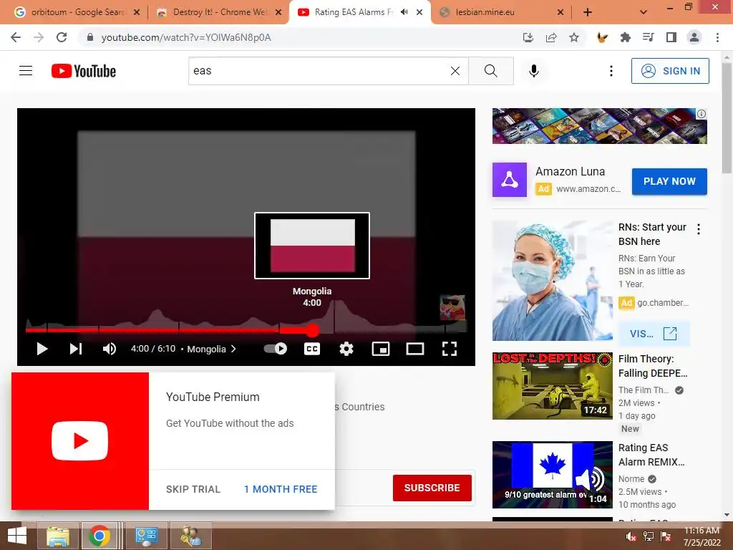Viewport: 733px width, 550px height.
Task: Open player settings gear
Action: (346, 349)
